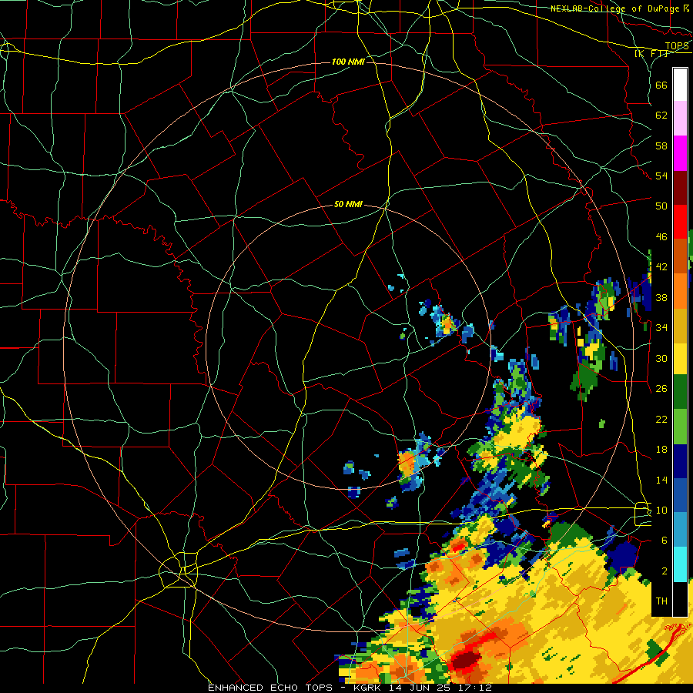
Task: Click the black TH threshold swatch
Action: tap(680, 599)
